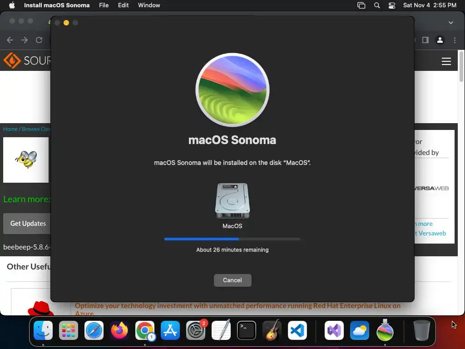Open the SourceForge hamburger menu
Screen dimensions: 465x349
(446, 61)
